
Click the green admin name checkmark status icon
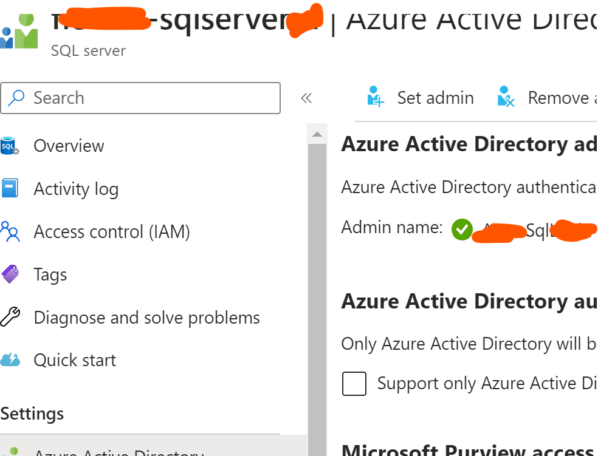coord(462,230)
